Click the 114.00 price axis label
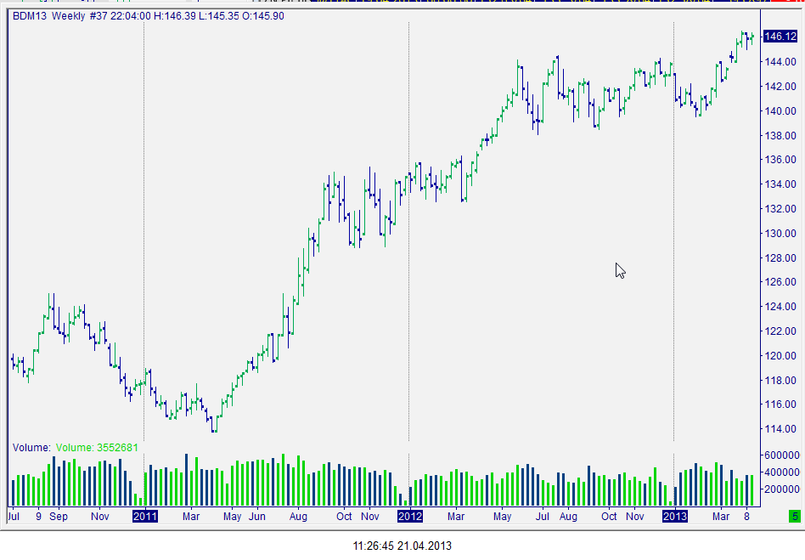 click(780, 429)
